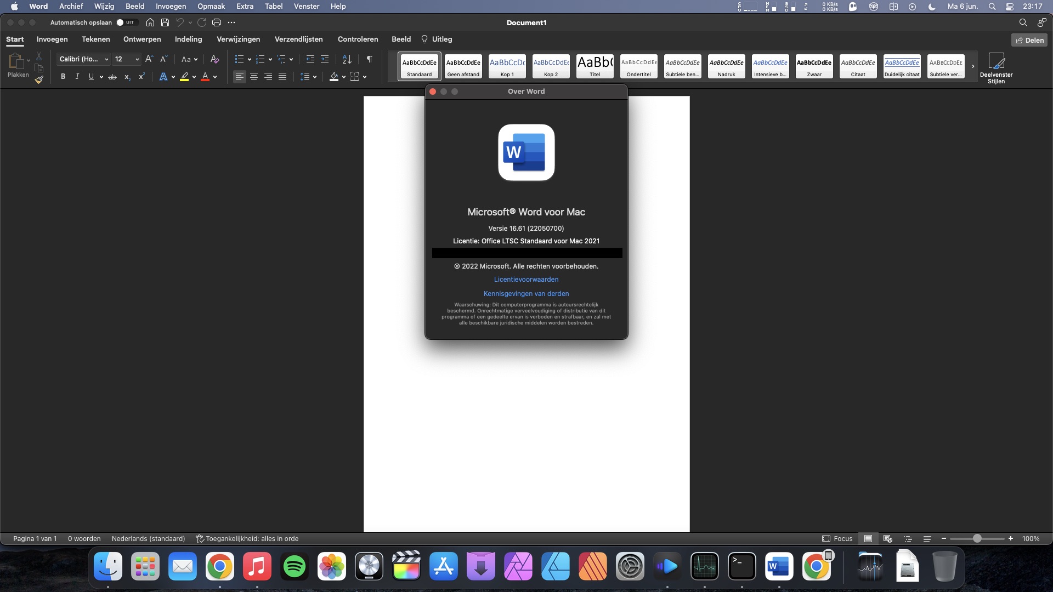Open the Licentievoorwaarden link

click(526, 279)
